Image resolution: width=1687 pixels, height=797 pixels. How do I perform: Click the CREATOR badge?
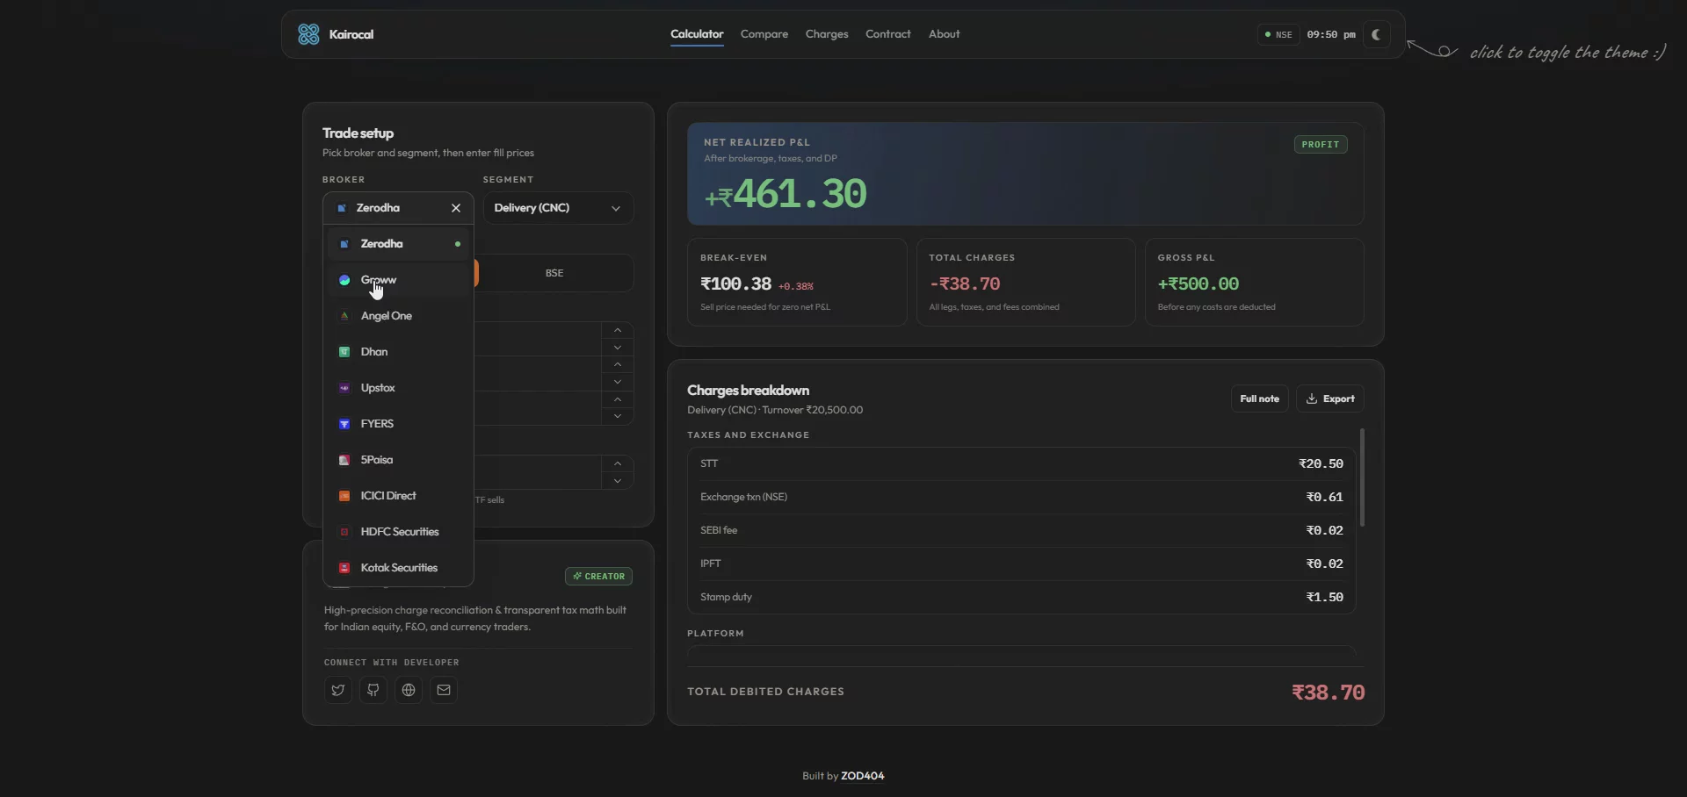[598, 577]
